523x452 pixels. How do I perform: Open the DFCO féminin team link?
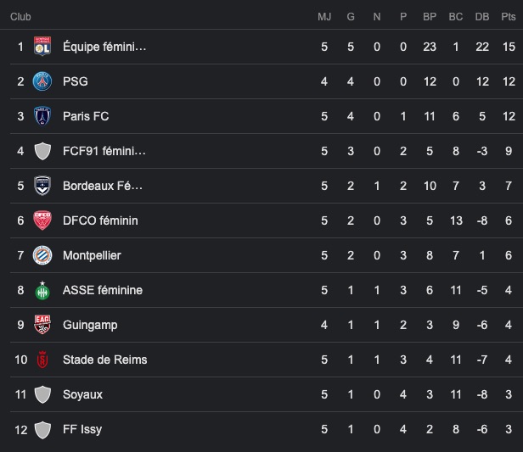100,220
